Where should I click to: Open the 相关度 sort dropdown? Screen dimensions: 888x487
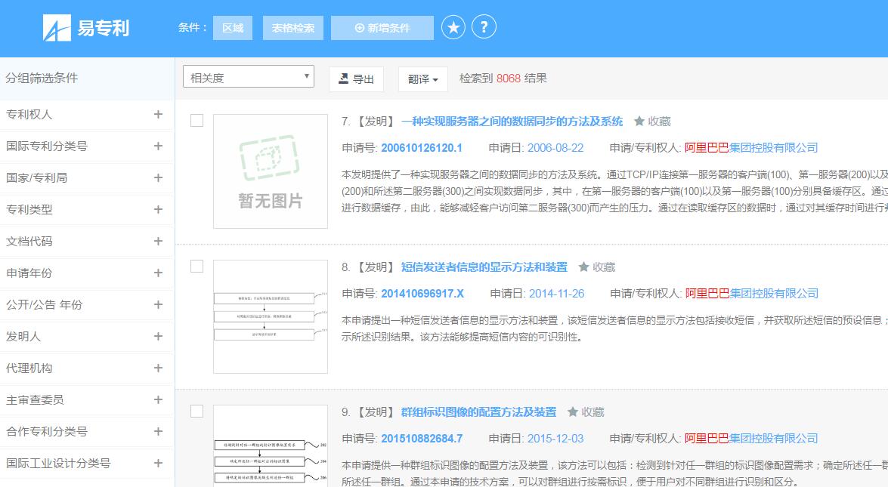tap(249, 77)
